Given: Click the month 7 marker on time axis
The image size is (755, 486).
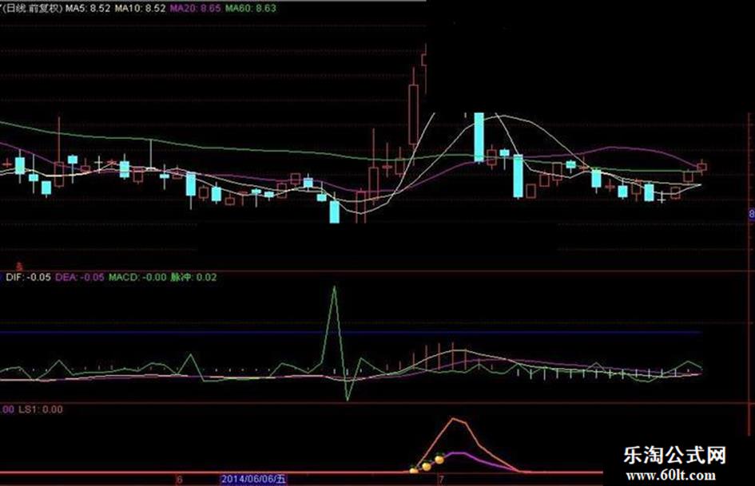Looking at the screenshot, I should (x=441, y=480).
